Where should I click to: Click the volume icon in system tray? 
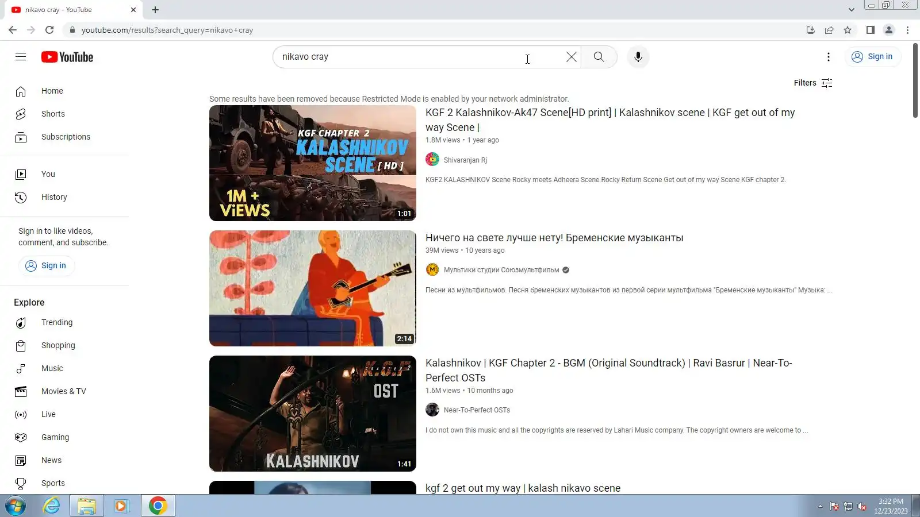pos(861,506)
